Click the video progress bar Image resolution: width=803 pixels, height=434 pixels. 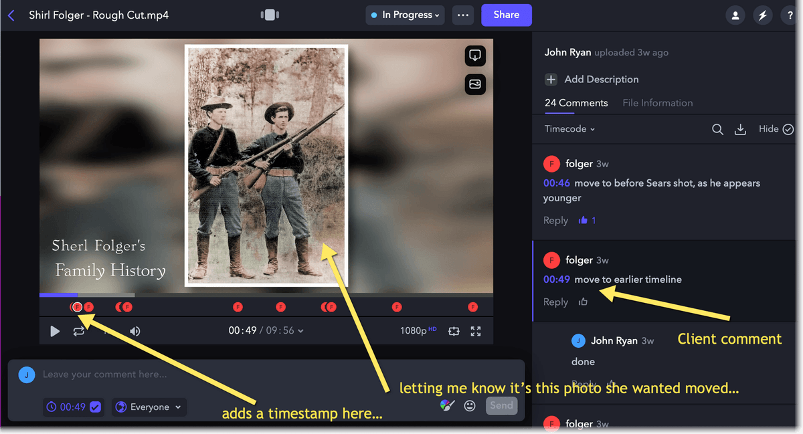pos(266,294)
